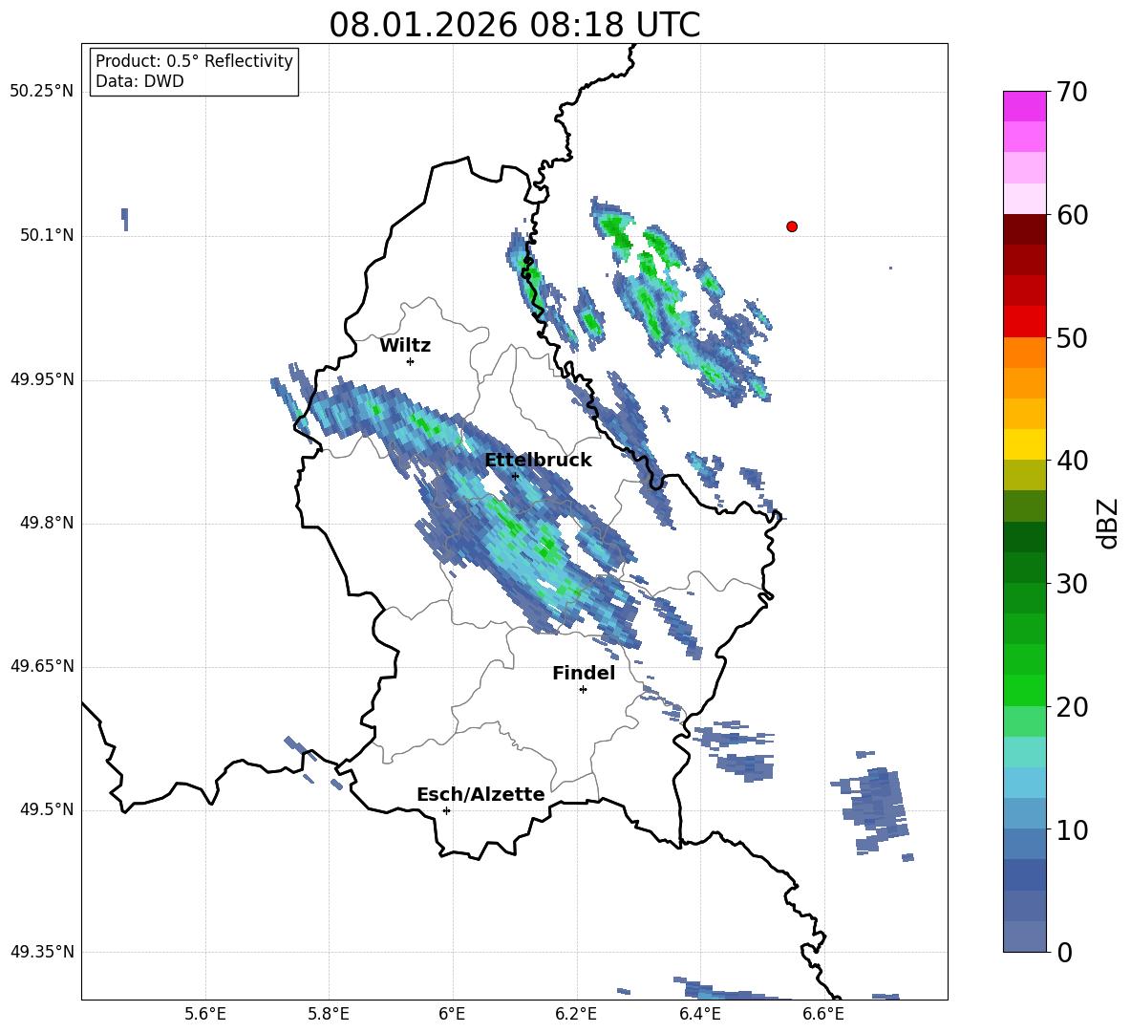1131x1033 pixels.
Task: Click the colorbar 30 tick label
Action: point(1072,584)
